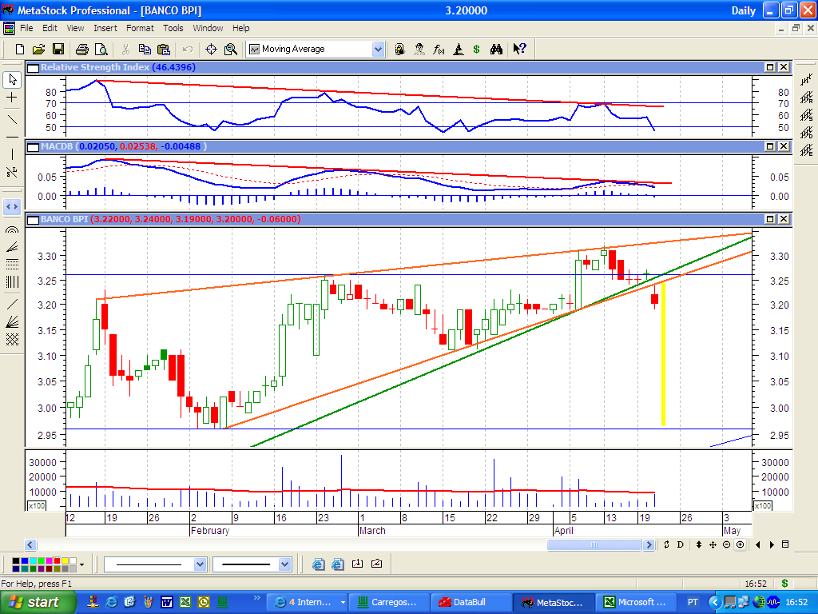This screenshot has height=614, width=818.
Task: Click the Open file folder icon
Action: tap(38, 49)
